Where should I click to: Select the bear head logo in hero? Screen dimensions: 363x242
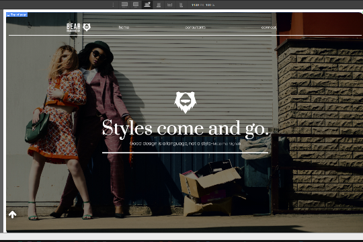[x=186, y=102]
